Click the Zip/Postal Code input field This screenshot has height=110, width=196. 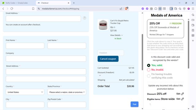click(67, 105)
